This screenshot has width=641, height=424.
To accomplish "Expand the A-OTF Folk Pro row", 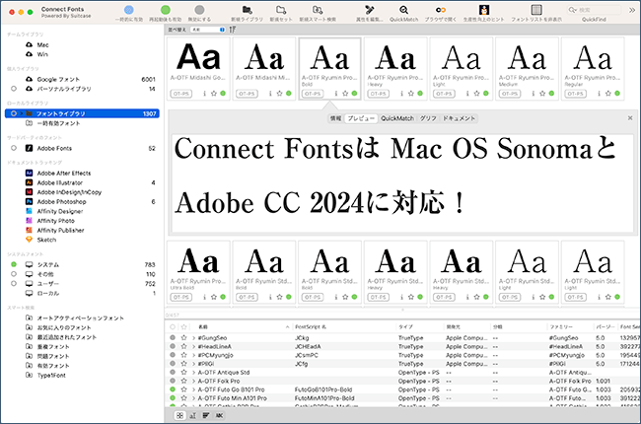I will tap(193, 381).
